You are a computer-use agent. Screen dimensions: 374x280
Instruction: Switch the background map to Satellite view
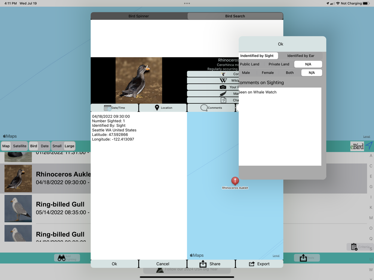(x=19, y=146)
